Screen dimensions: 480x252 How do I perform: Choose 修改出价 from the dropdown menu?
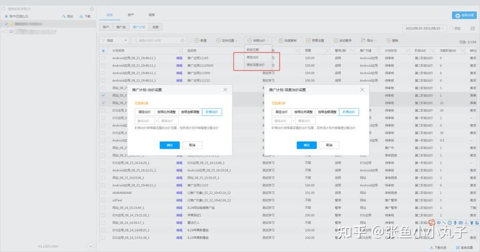(253, 57)
